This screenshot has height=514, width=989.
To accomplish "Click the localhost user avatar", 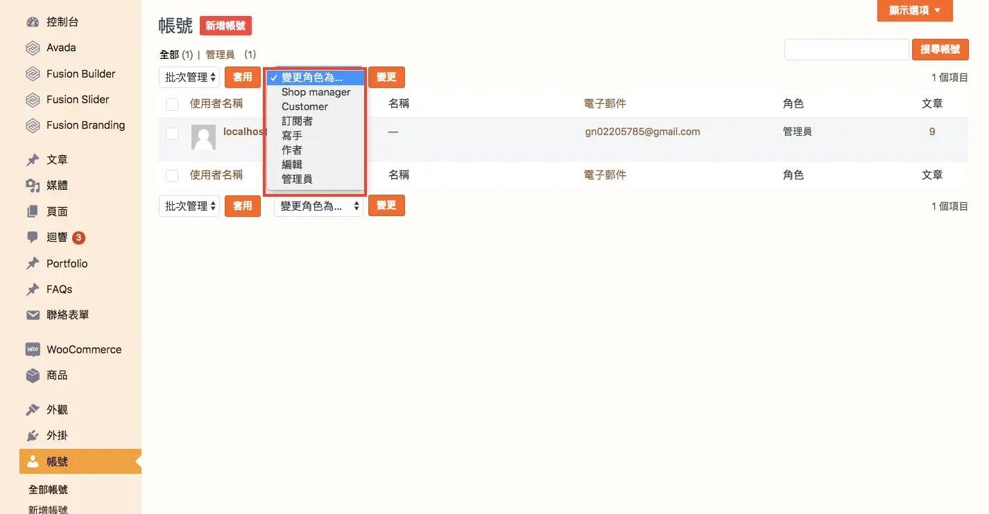I will click(203, 138).
